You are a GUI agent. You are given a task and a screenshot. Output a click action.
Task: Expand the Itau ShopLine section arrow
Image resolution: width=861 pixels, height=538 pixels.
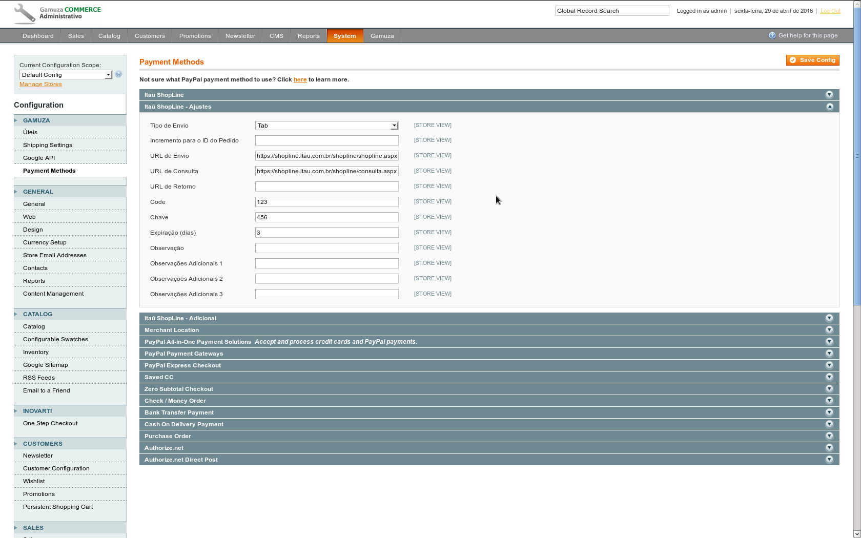click(829, 95)
